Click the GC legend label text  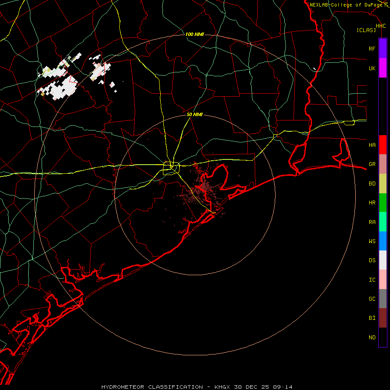point(372,299)
